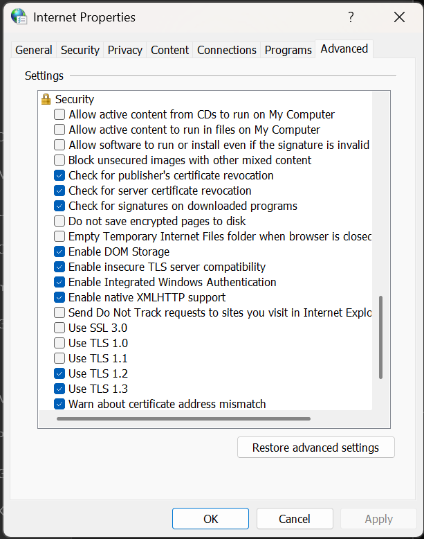Image resolution: width=424 pixels, height=539 pixels.
Task: Close the Internet Properties dialog
Action: tap(399, 17)
